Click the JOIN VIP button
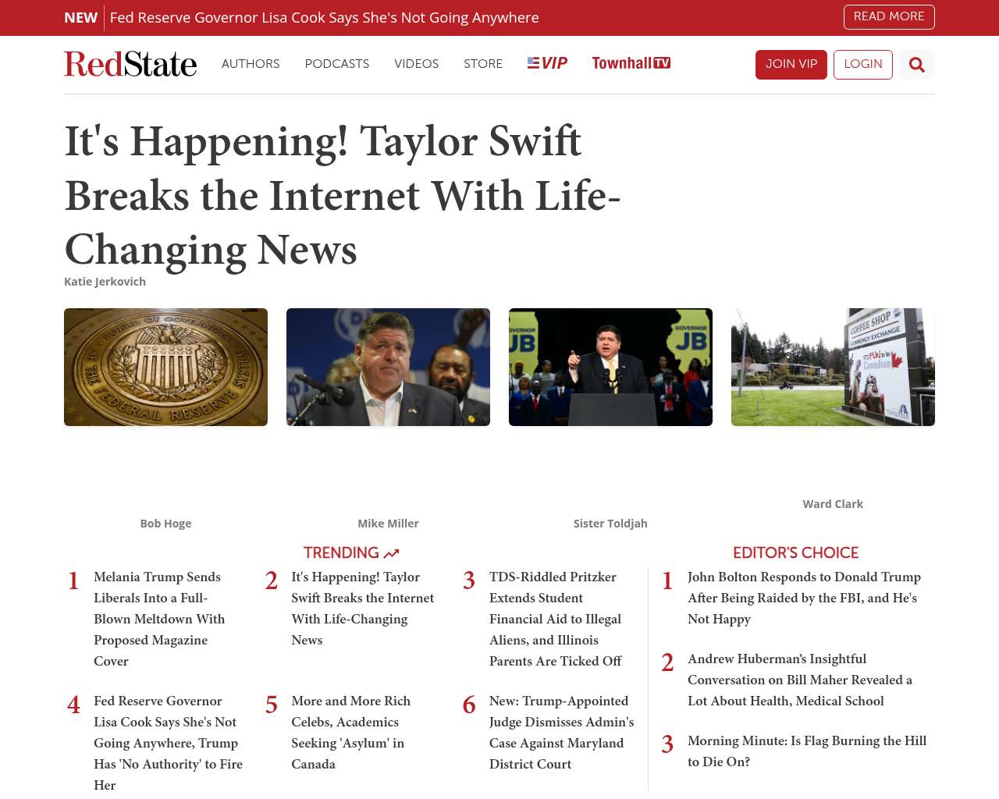Image resolution: width=999 pixels, height=799 pixels. point(791,65)
